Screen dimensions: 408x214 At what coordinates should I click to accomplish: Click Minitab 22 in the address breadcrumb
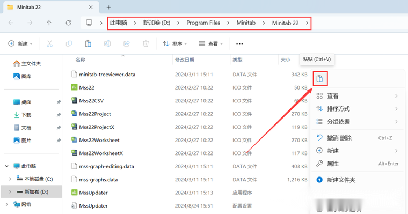(285, 23)
